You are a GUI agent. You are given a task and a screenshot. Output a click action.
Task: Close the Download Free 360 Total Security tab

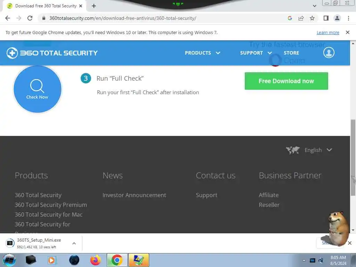(x=81, y=6)
